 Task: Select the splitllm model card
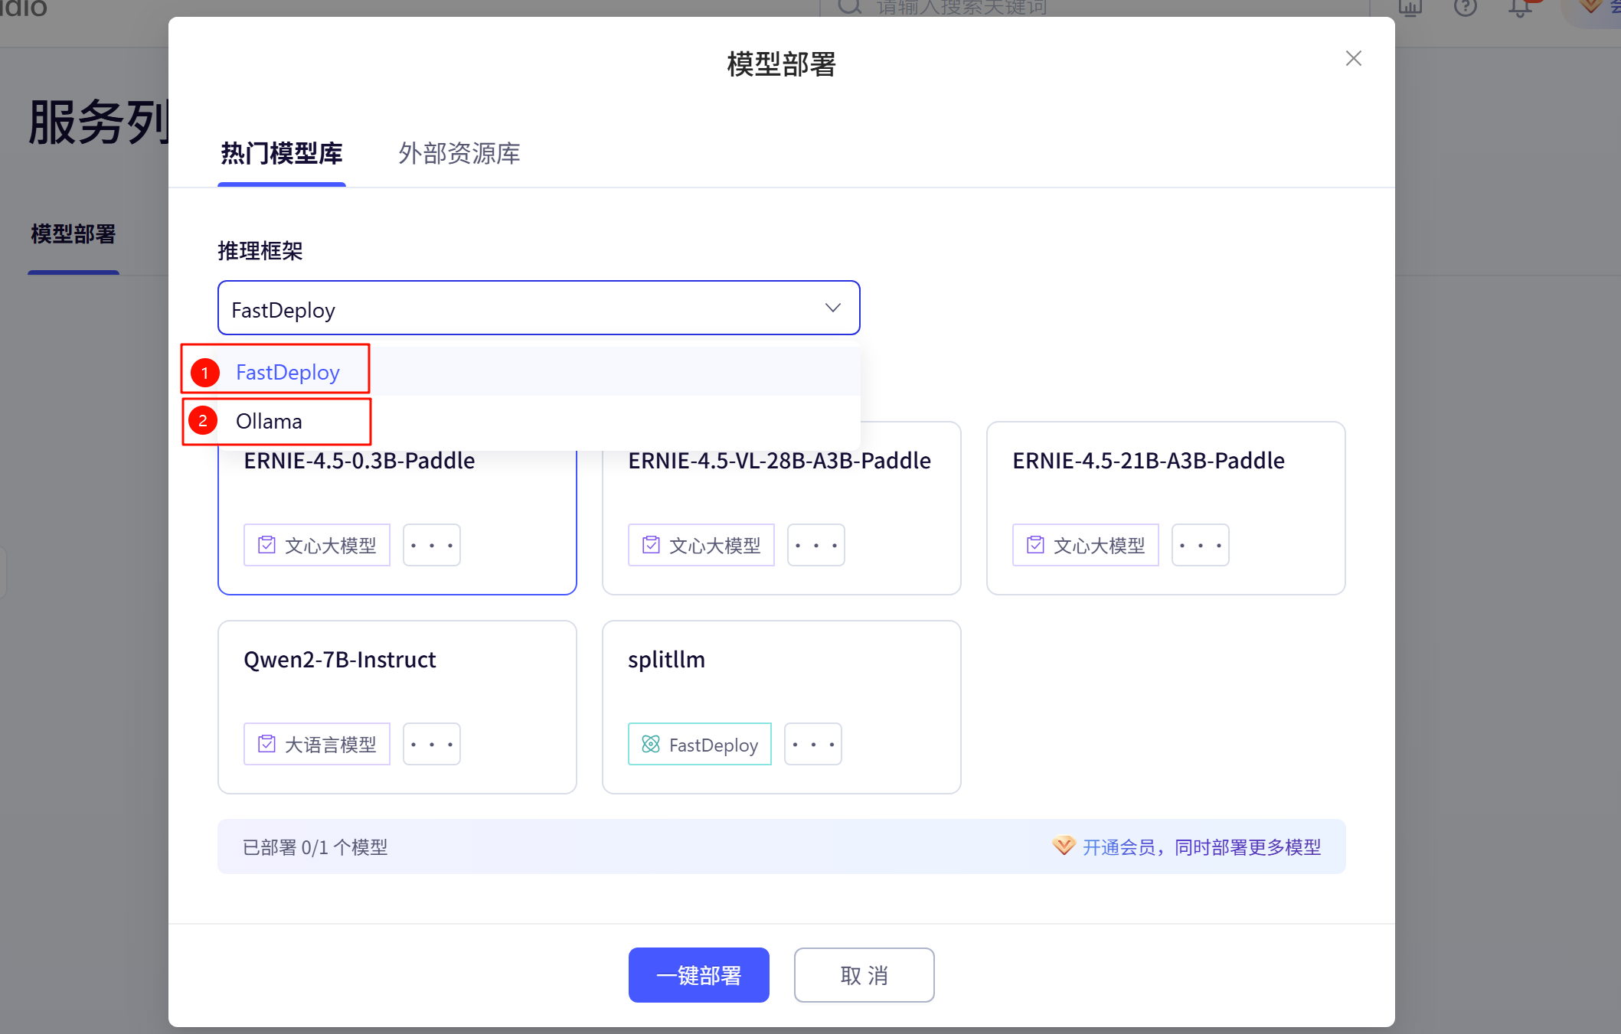(781, 707)
